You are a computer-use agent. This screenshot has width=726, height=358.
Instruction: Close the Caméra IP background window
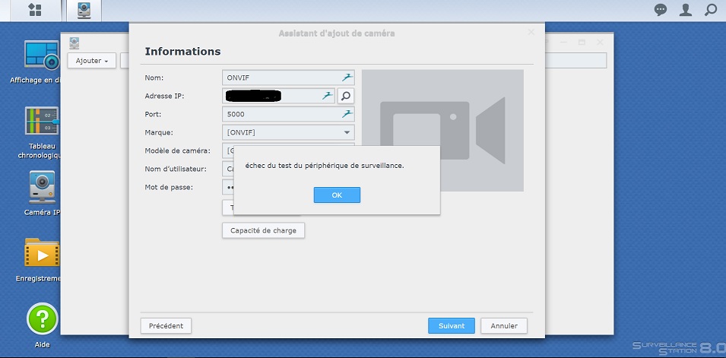tap(600, 42)
